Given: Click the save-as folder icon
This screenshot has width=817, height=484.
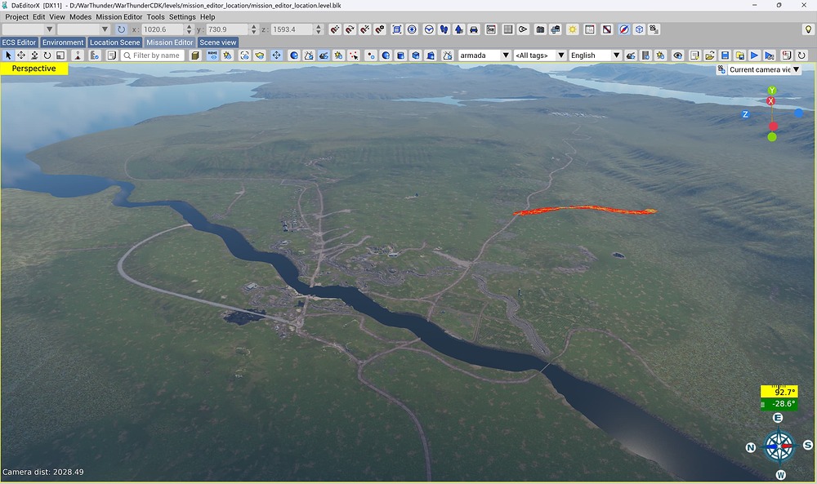Looking at the screenshot, I should (739, 56).
